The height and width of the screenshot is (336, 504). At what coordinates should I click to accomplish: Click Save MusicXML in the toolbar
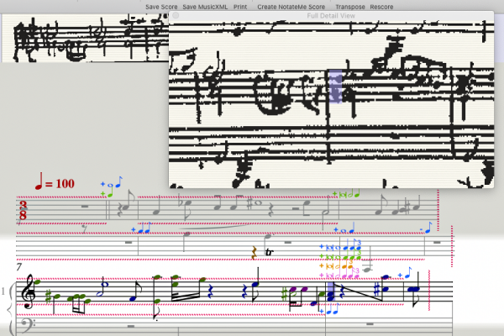(205, 7)
